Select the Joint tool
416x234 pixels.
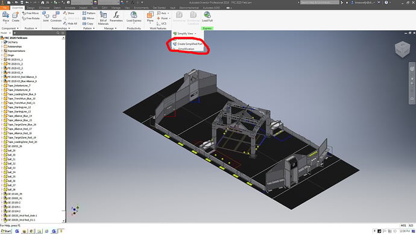tap(46, 17)
